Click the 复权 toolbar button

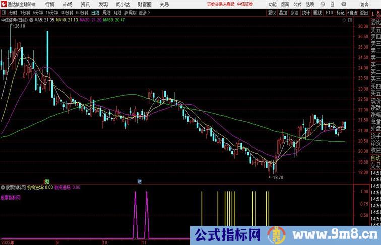pos(272,13)
